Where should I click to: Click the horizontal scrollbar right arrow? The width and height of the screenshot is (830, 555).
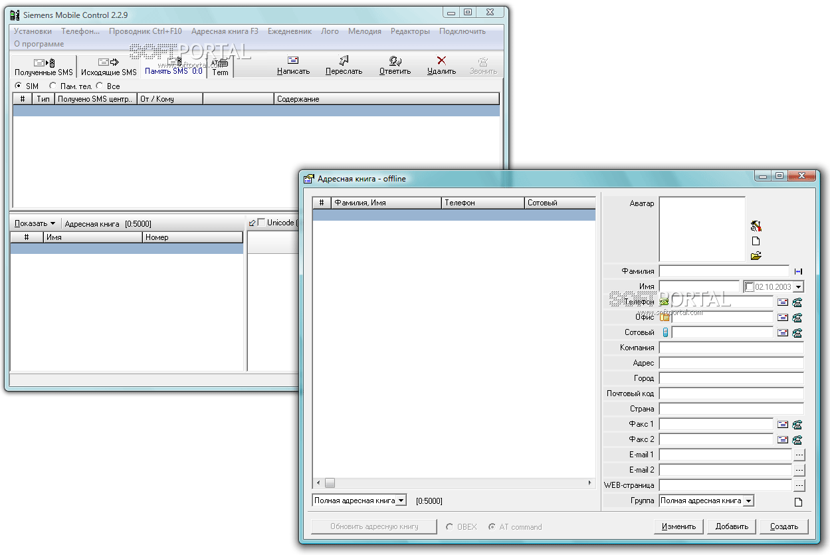590,483
